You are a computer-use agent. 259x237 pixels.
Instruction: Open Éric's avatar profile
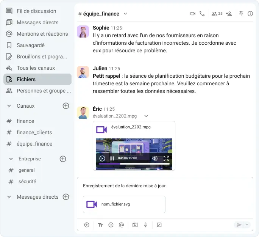83,113
